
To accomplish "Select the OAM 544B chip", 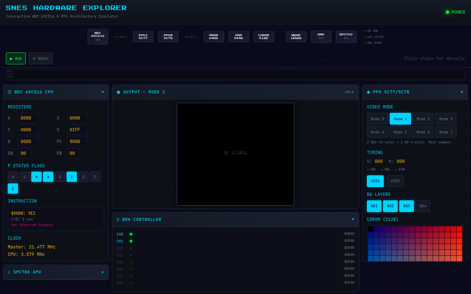I will [238, 36].
